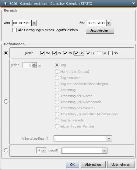
Task: Check the So weekday checkbox
Action: pyautogui.click(x=111, y=53)
